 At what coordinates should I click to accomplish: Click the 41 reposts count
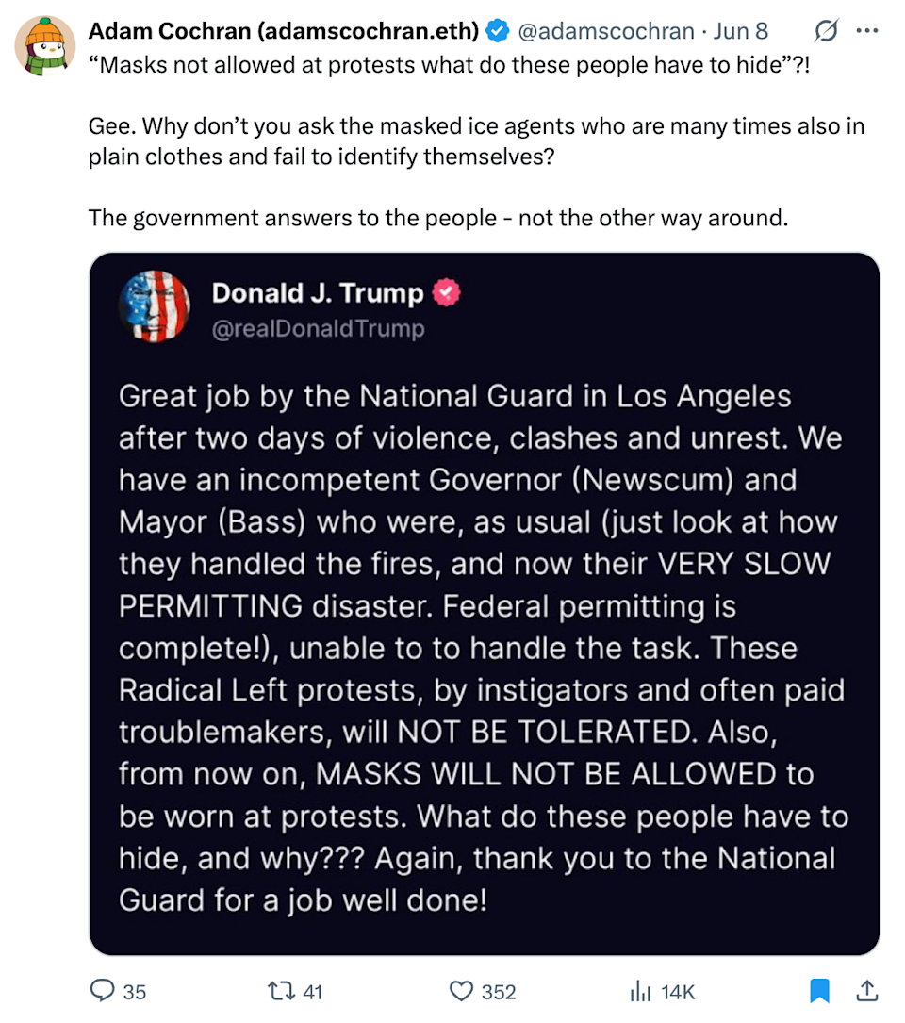click(x=313, y=992)
